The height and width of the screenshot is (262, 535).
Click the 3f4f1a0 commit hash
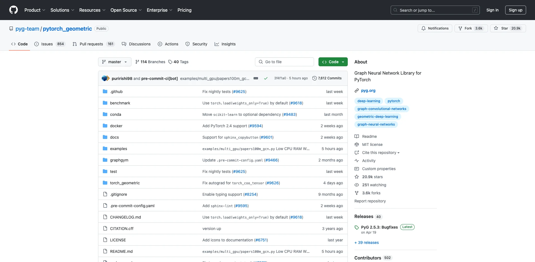click(x=280, y=78)
